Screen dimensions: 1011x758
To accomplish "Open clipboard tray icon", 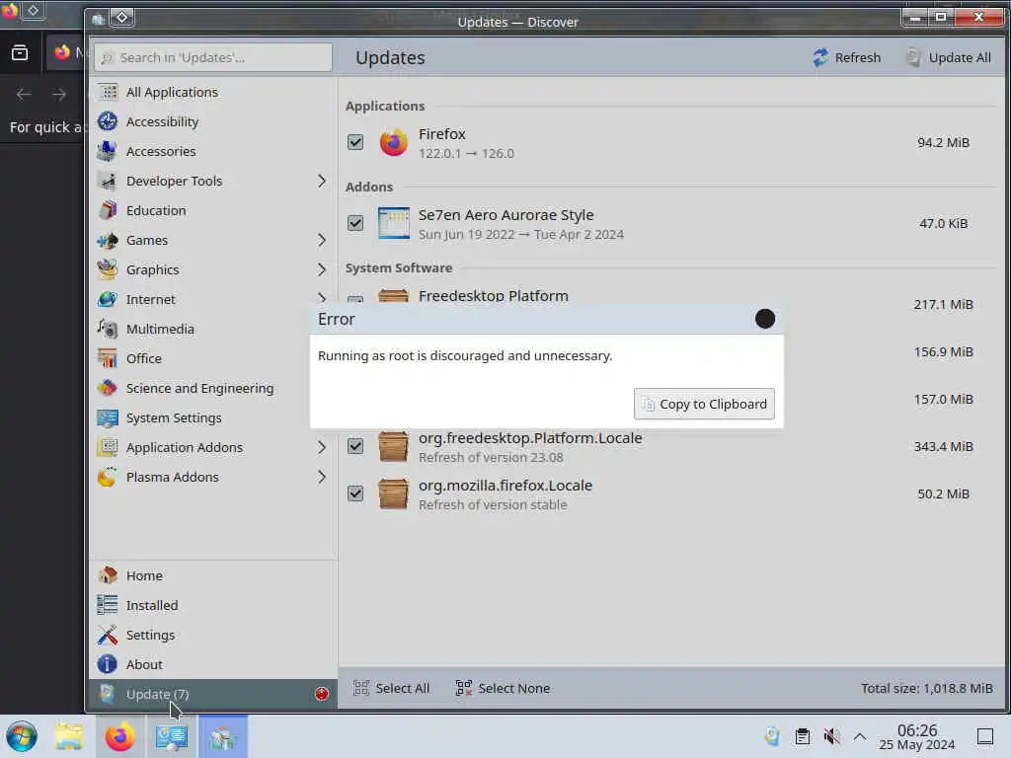I will pos(802,736).
